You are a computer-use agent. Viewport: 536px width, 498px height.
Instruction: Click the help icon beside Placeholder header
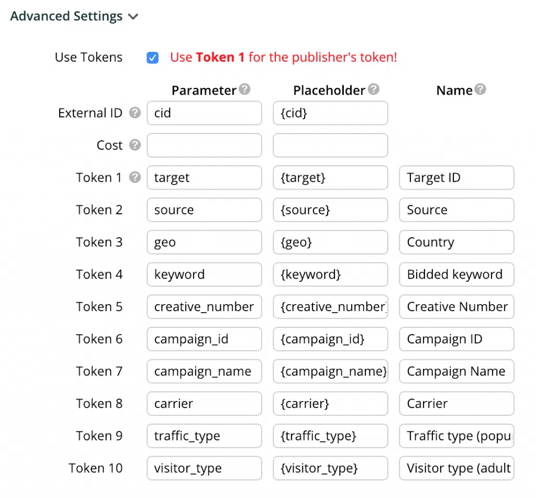click(x=373, y=90)
